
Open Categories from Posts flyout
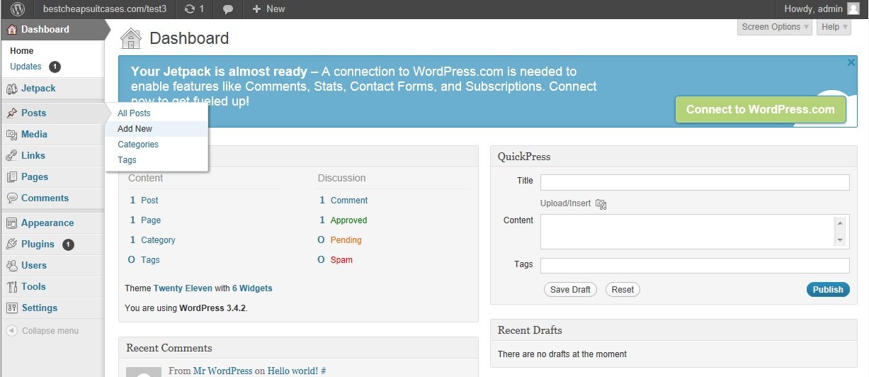tap(138, 145)
